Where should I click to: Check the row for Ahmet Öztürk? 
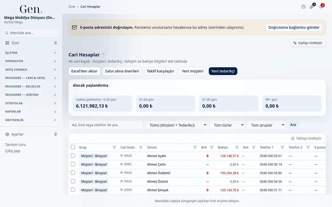pyautogui.click(x=73, y=181)
